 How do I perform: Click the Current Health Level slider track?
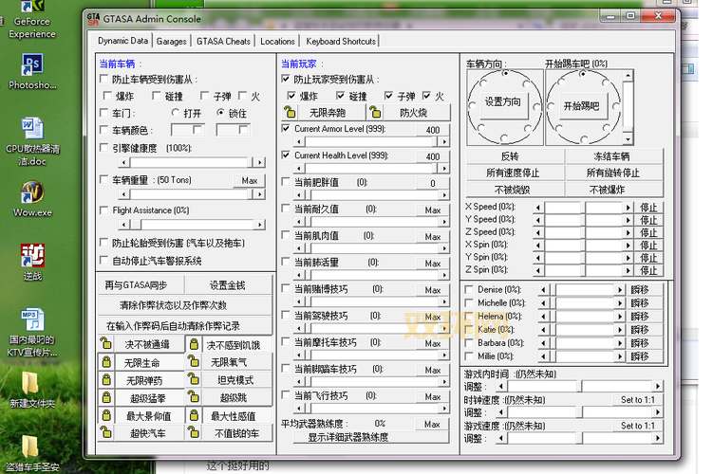363,169
